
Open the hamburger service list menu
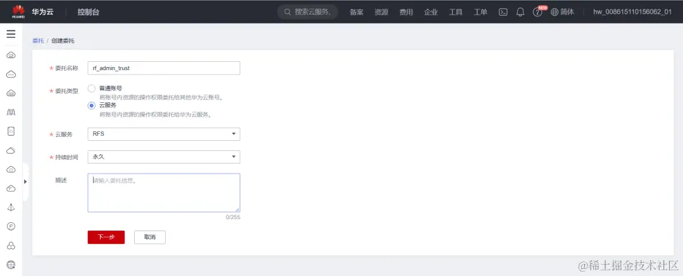(11, 34)
